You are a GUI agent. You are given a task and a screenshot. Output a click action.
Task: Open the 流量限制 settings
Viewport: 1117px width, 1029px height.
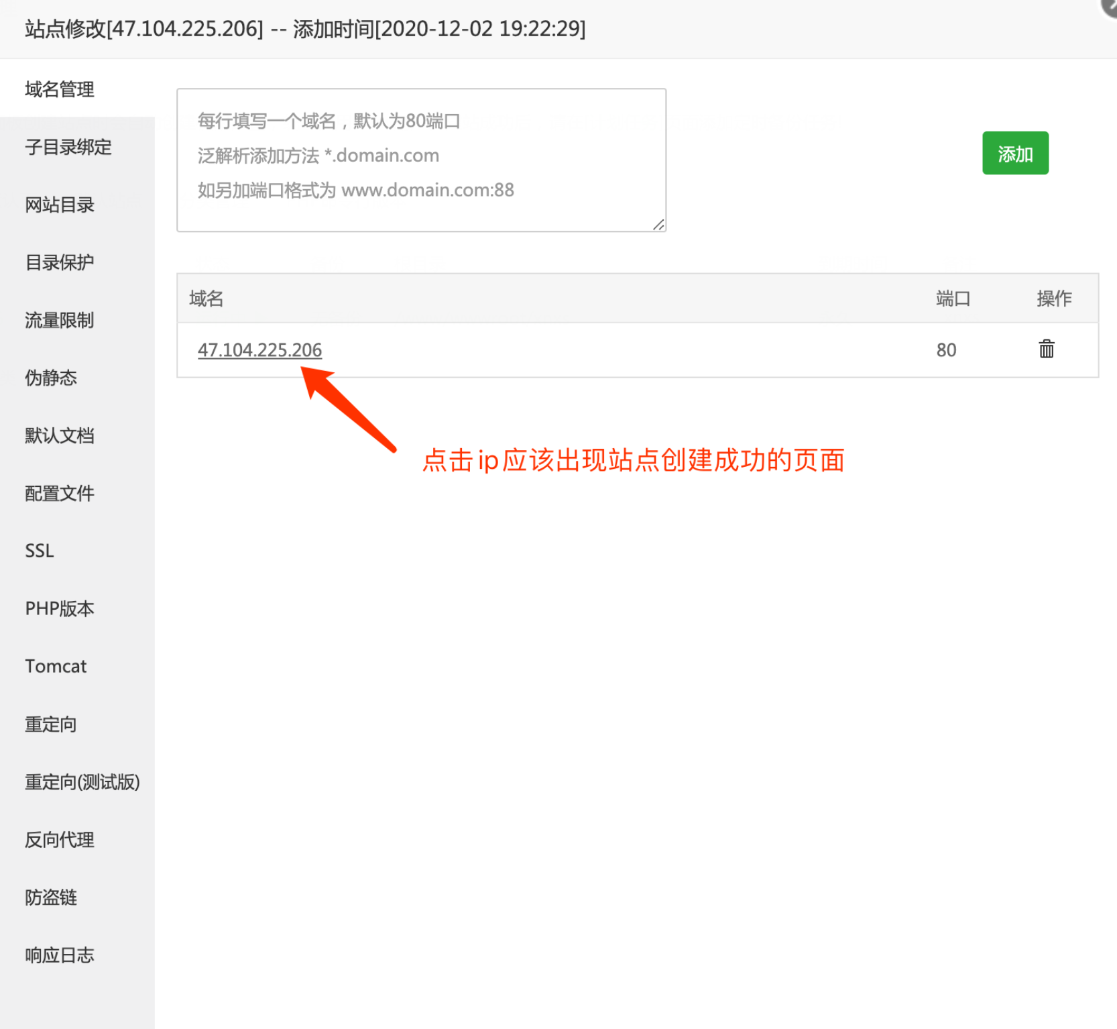pos(60,321)
